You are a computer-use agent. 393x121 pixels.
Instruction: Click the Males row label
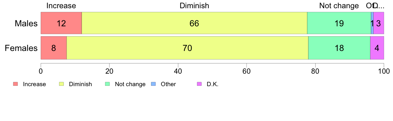pyautogui.click(x=26, y=23)
